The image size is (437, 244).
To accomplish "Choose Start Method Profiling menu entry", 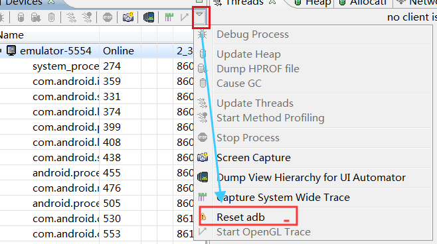I will coord(313,117).
